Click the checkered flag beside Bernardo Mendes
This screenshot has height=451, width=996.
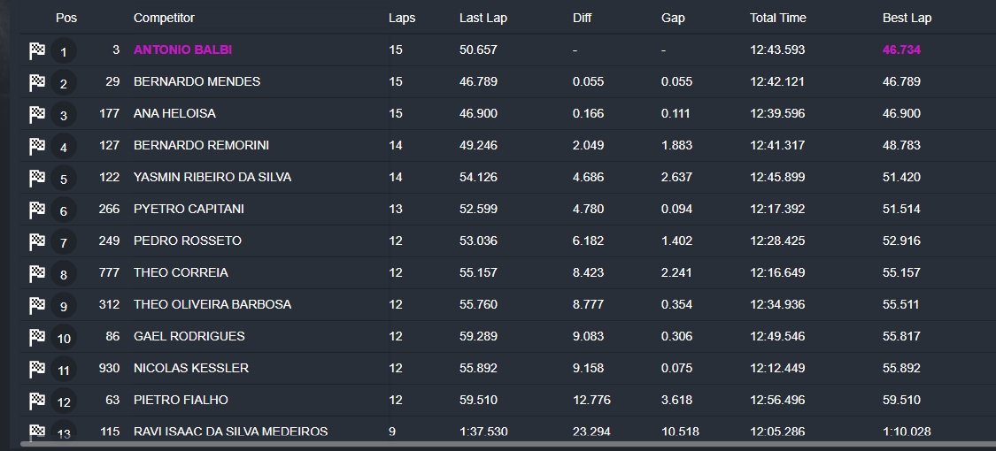(37, 82)
